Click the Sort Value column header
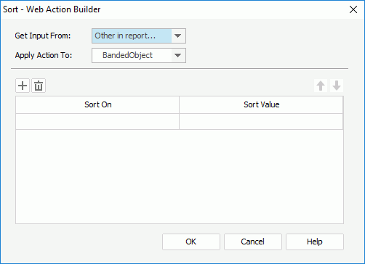 pos(261,104)
